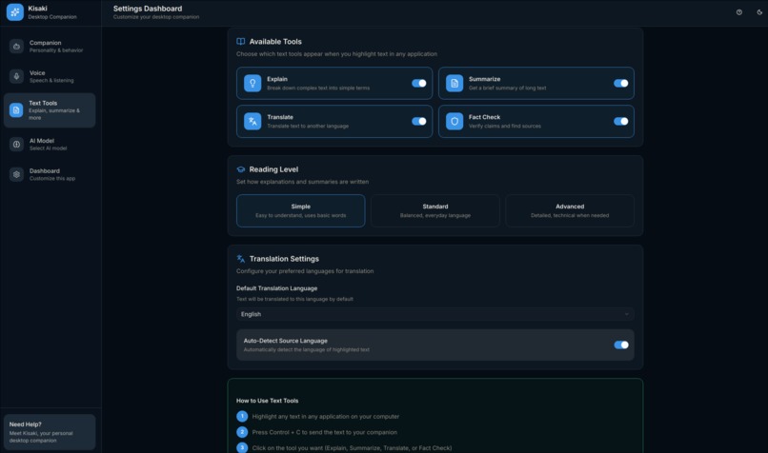768x453 pixels.
Task: Click the Need Help card
Action: 50,432
